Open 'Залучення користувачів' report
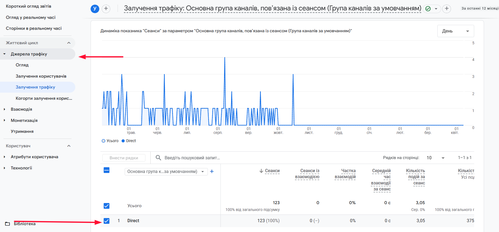Viewport: 499px width, 232px height. pos(41,76)
